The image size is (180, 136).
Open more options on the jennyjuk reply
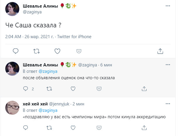(168, 103)
